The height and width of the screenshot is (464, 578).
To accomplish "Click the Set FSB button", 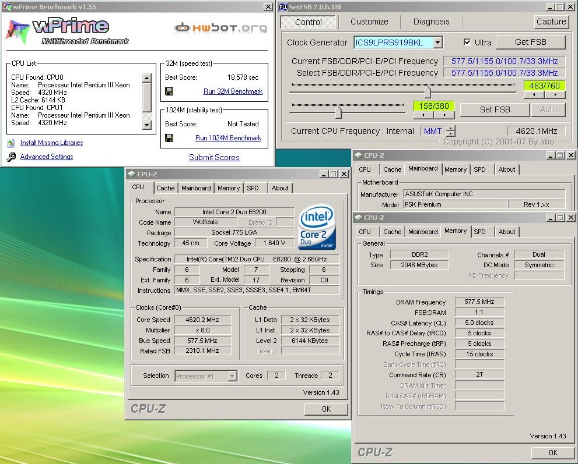I will (x=495, y=109).
